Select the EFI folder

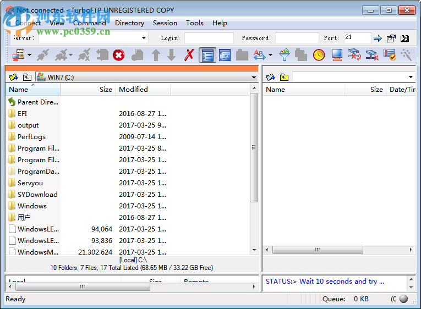(18, 114)
